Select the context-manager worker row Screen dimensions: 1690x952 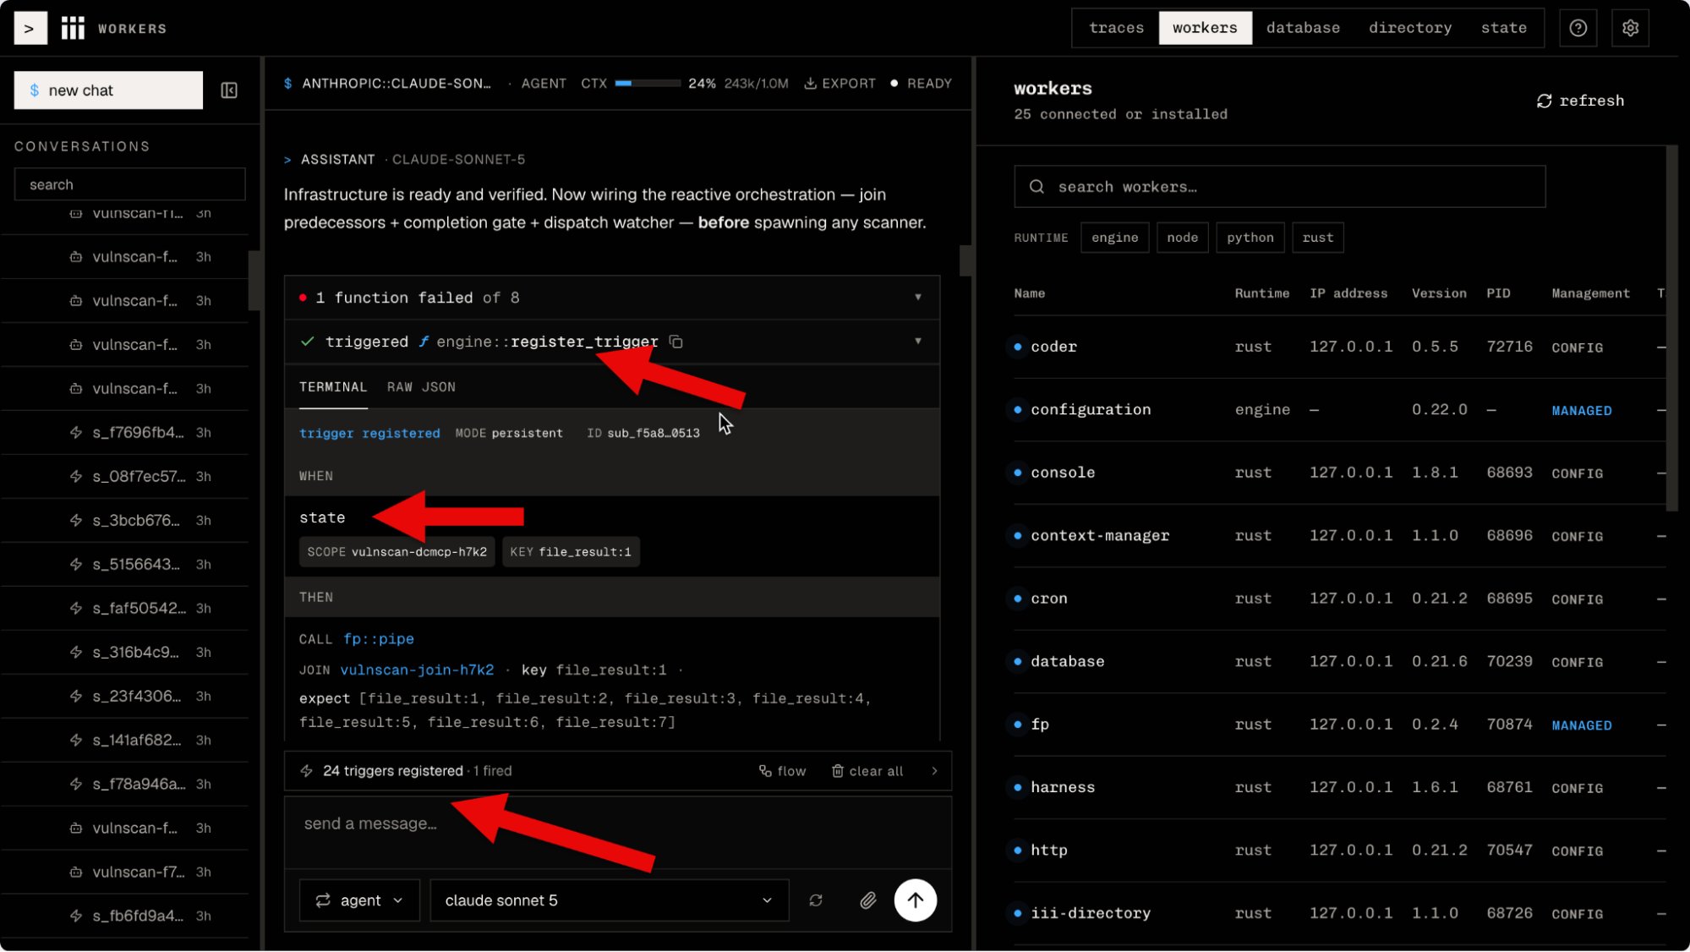pyautogui.click(x=1339, y=536)
